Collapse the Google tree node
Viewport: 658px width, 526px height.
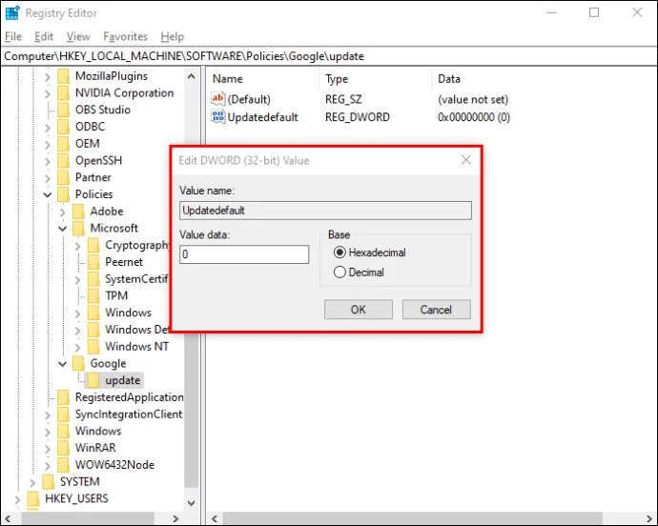pyautogui.click(x=63, y=364)
